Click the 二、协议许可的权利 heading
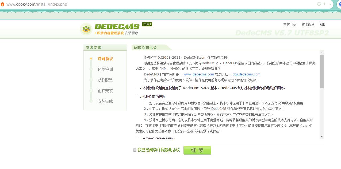The width and height of the screenshot is (341, 169). tap(151, 97)
